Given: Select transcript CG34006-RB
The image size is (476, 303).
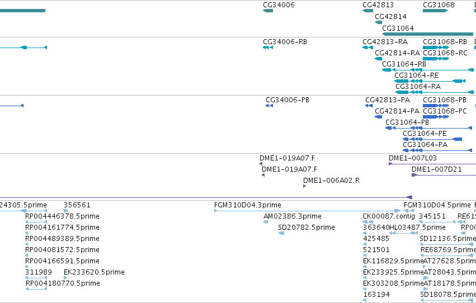Looking at the screenshot, I should 268,48.
